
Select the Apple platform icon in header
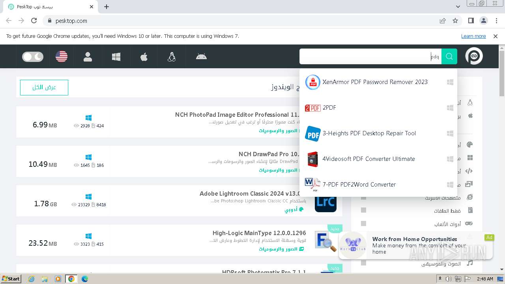[144, 57]
